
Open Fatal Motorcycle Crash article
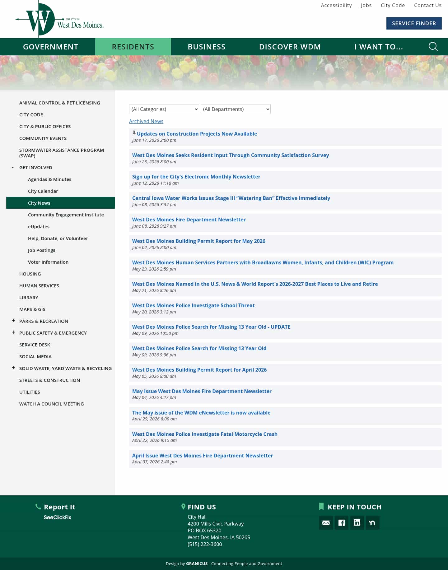pyautogui.click(x=205, y=434)
